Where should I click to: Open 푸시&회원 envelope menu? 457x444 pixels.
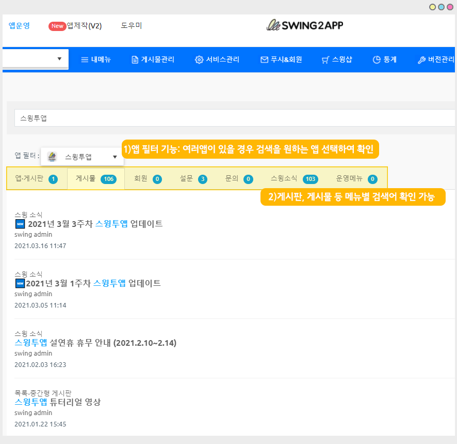(x=281, y=59)
